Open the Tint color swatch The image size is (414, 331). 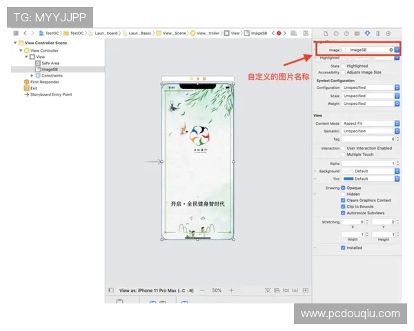point(348,179)
